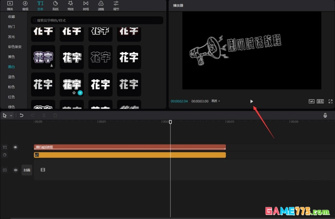Switch to the 转场 transitions panel
Screen dimensions: 335x219
pos(86,6)
